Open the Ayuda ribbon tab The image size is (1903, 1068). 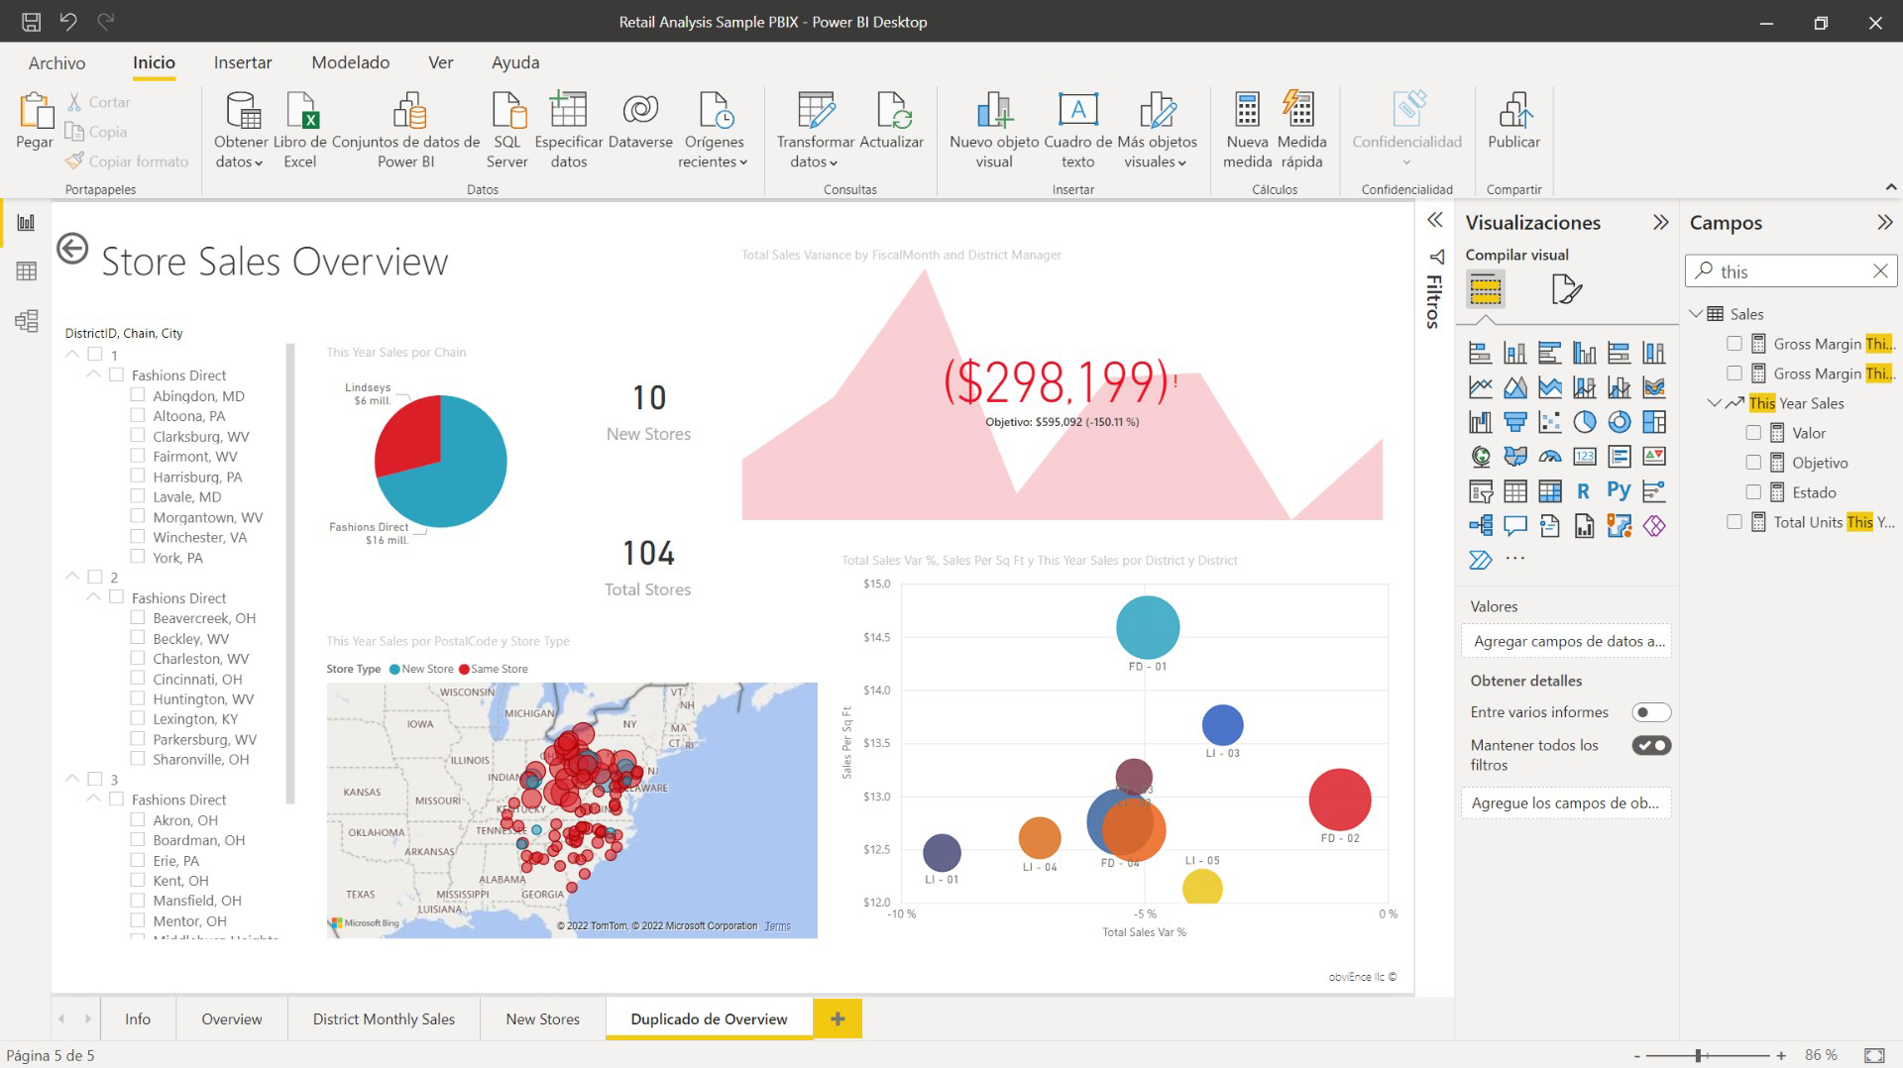click(515, 62)
